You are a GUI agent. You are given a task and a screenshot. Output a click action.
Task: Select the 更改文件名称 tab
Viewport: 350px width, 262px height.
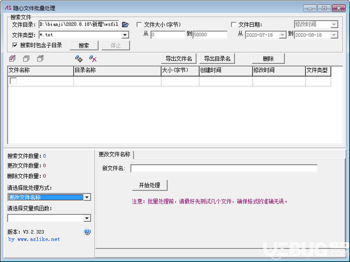114,154
